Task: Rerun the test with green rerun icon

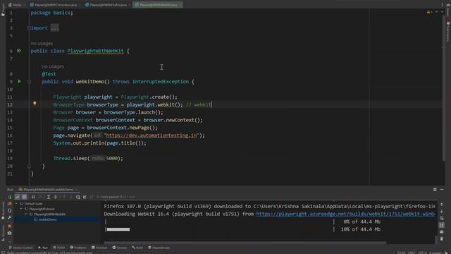Action: pos(9,197)
